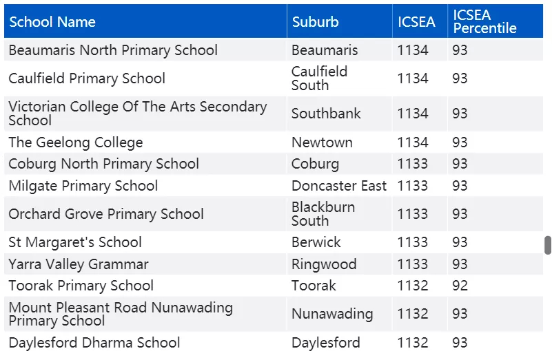Click Milgate Primary School name
Viewport: 552px width, 351px height.
[x=83, y=185]
